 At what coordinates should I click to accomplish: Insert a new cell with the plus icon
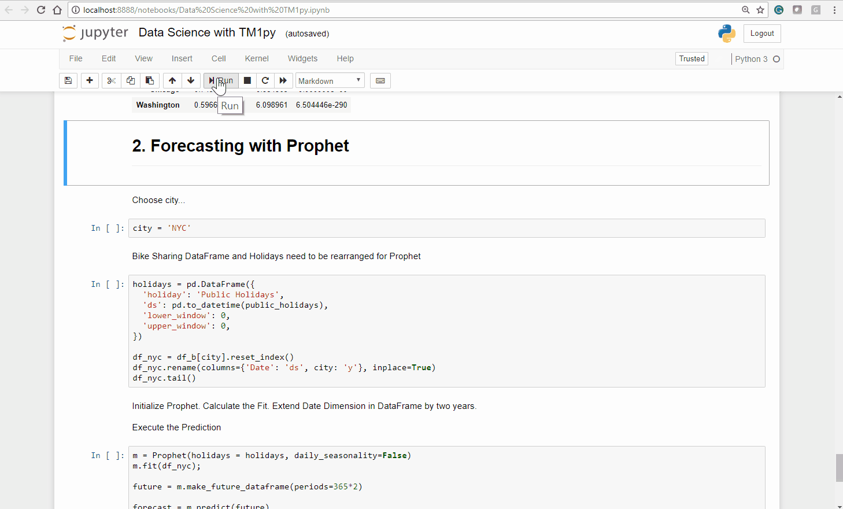pyautogui.click(x=90, y=80)
